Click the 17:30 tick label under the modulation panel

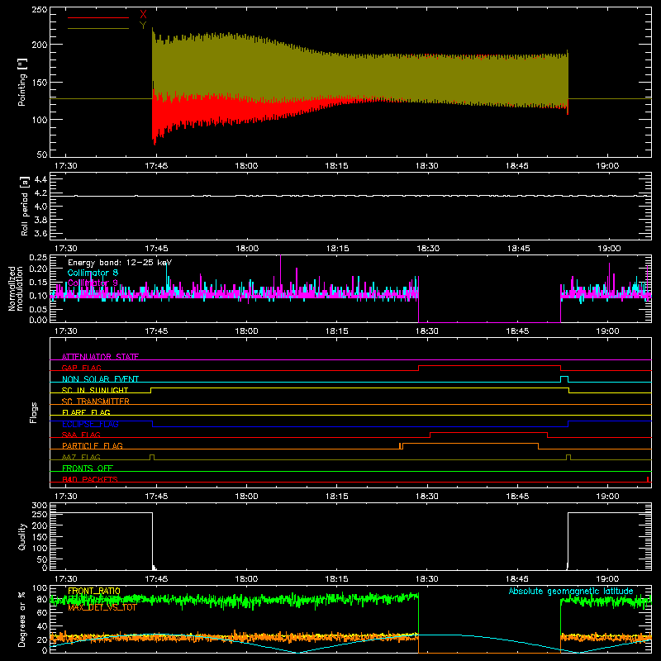(66, 331)
